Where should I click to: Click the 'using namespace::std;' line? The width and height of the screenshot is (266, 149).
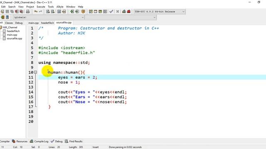coord(64,62)
